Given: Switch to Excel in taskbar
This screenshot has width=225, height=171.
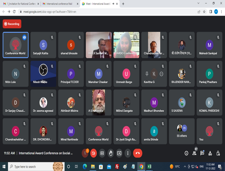Looking at the screenshot, I should click(149, 166).
